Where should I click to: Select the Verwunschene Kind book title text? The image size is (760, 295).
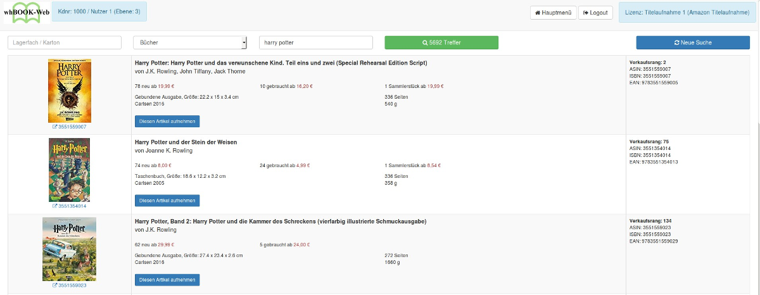[281, 63]
